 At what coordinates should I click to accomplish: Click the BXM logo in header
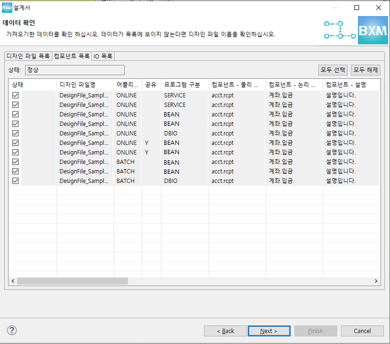point(372,30)
